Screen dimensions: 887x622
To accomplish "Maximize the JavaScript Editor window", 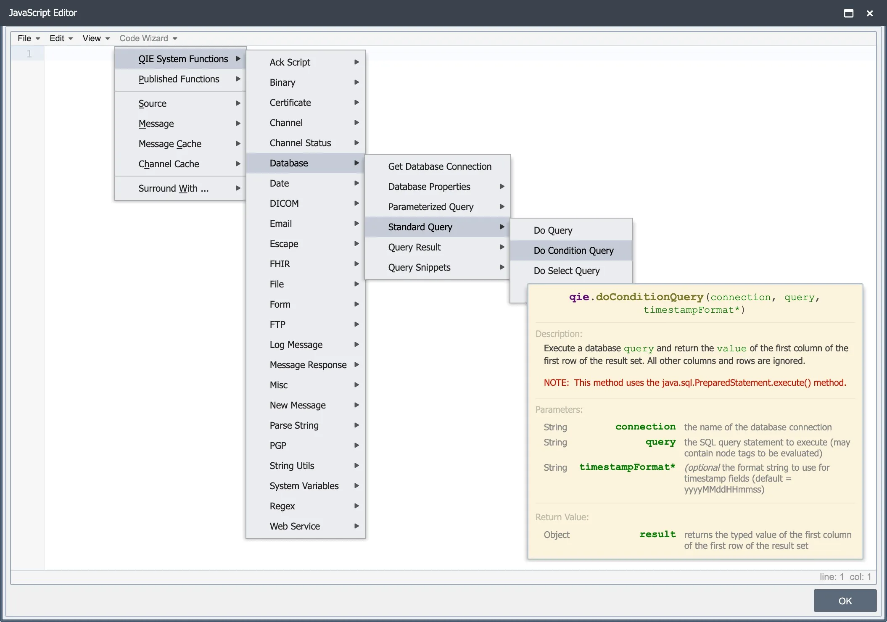I will 848,13.
